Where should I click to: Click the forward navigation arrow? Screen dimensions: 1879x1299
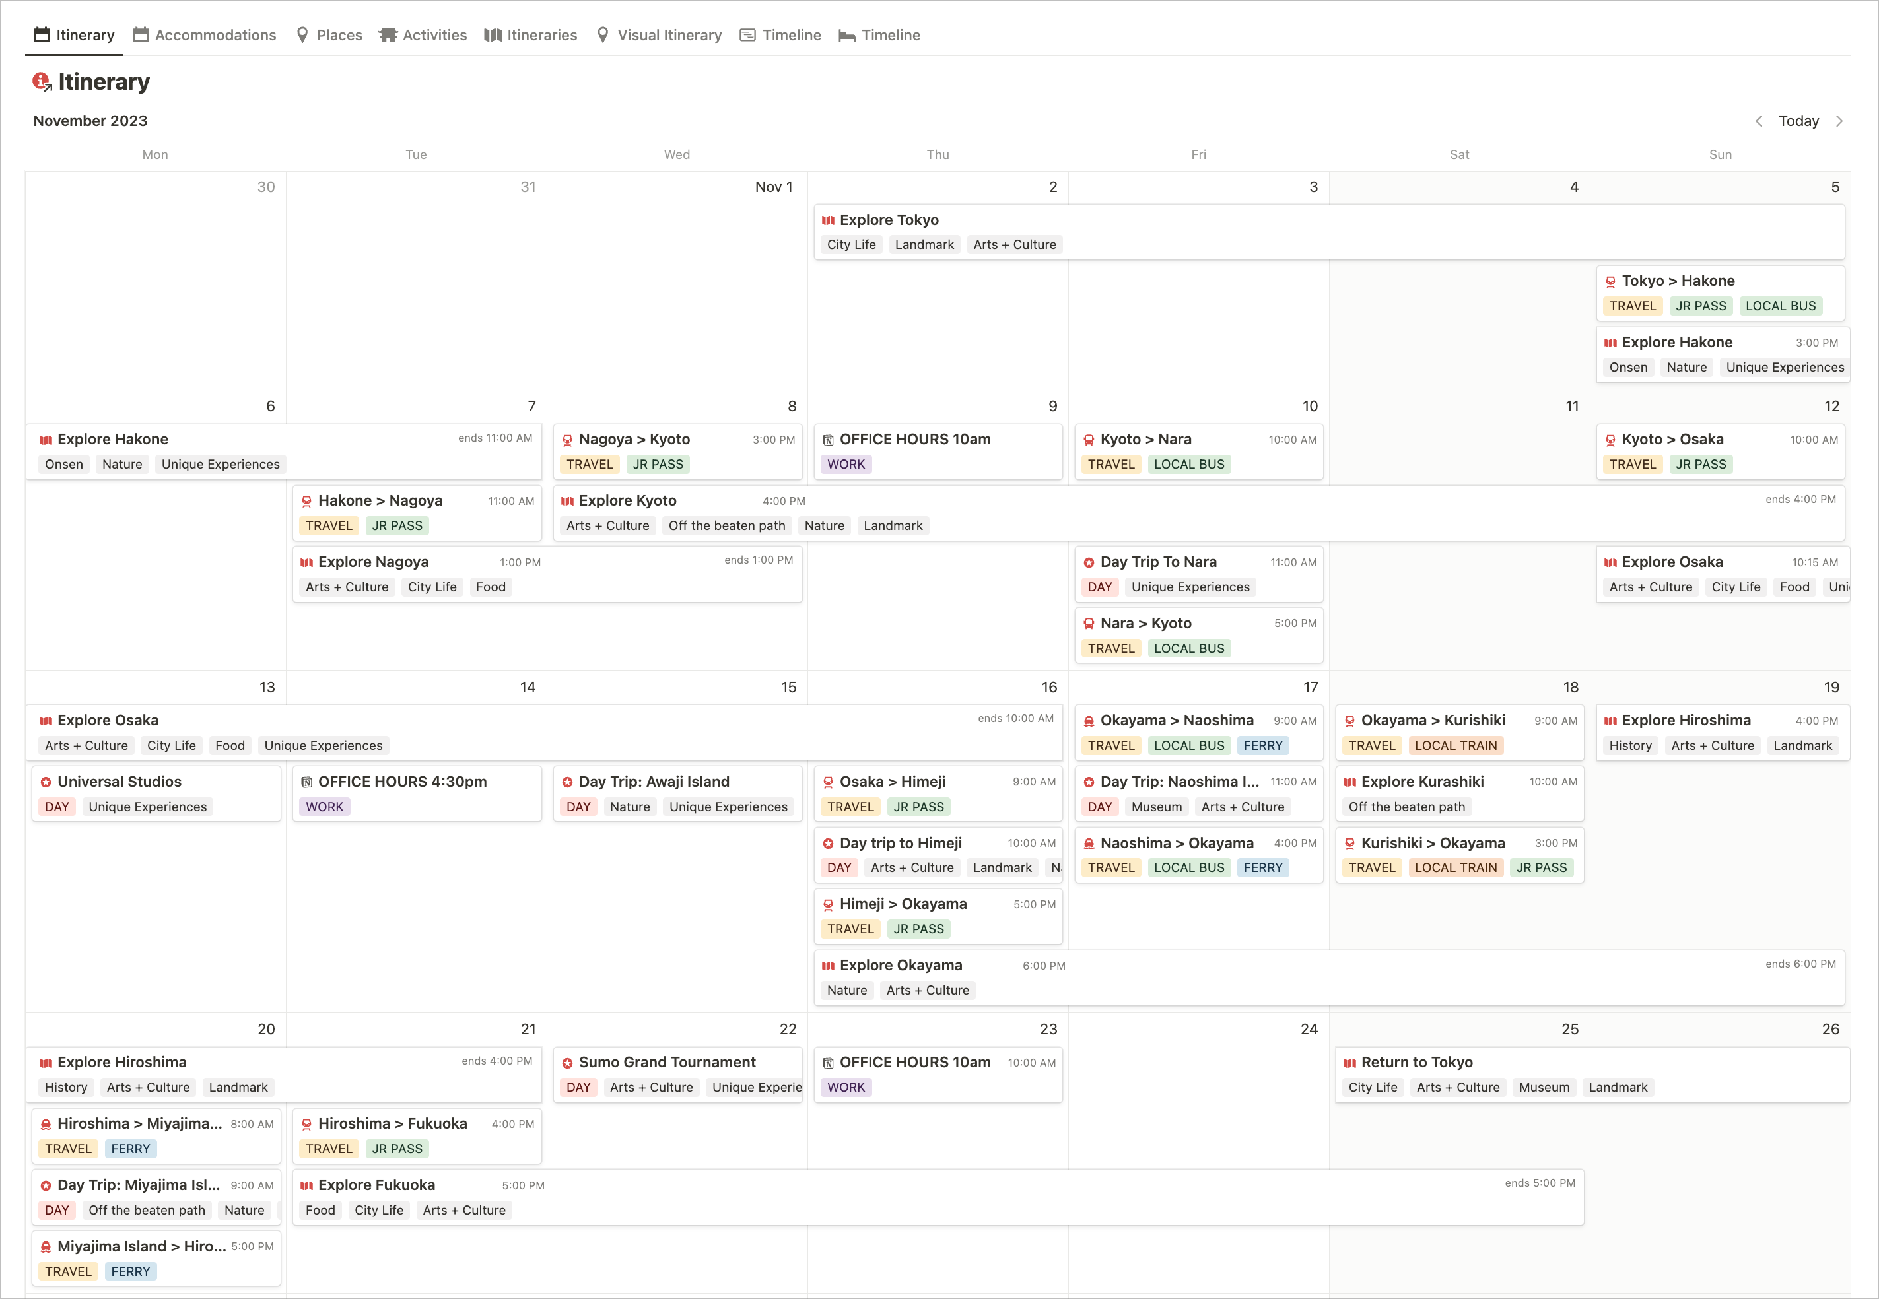click(x=1843, y=121)
